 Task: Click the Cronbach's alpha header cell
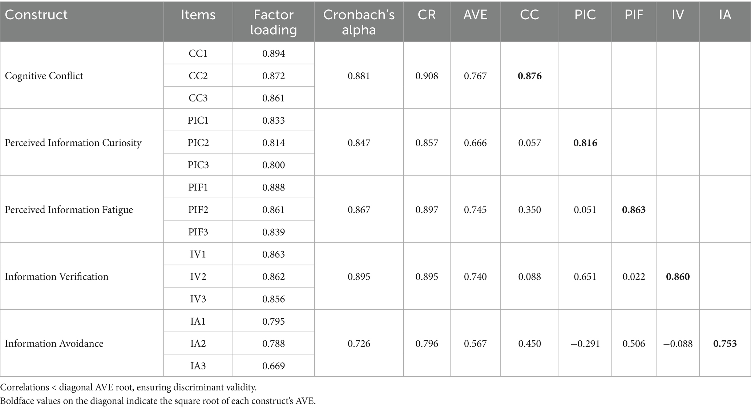[359, 22]
